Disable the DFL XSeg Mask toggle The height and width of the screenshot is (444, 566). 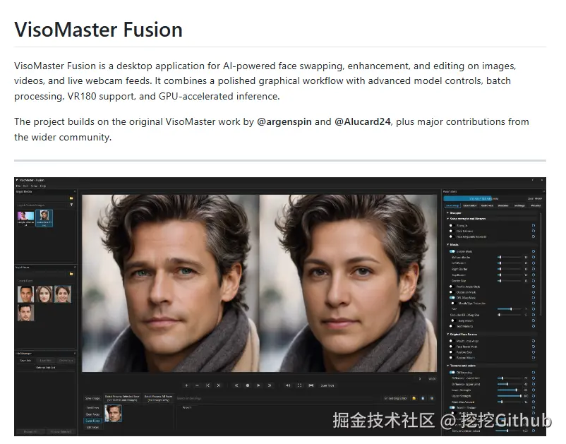[452, 298]
